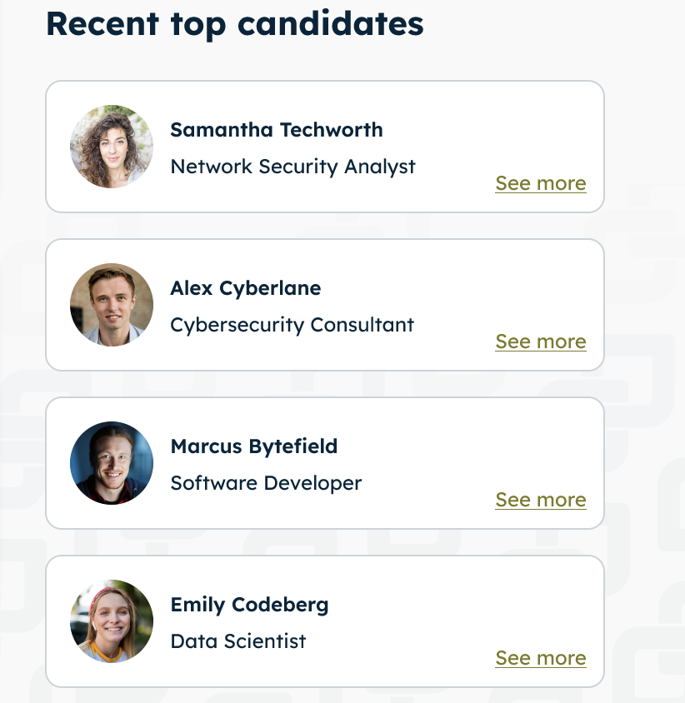Select the Cybersecurity Consultant job title
Image resolution: width=685 pixels, height=703 pixels.
(x=292, y=325)
